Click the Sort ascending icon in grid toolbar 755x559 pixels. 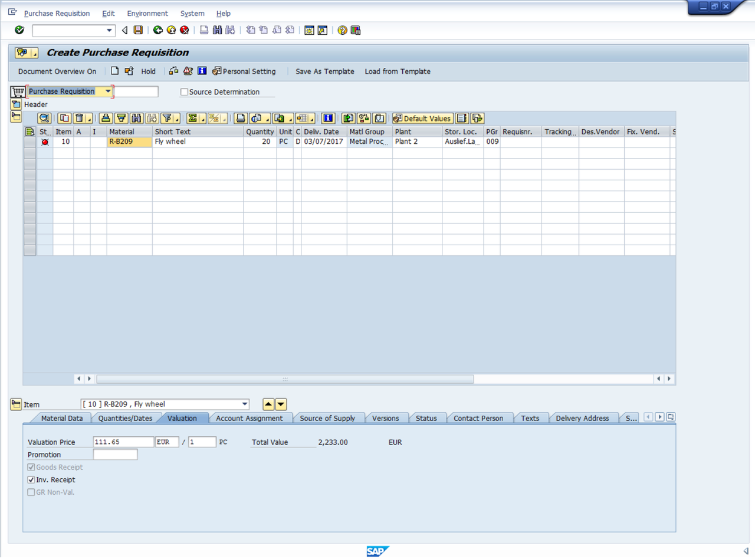pyautogui.click(x=106, y=118)
